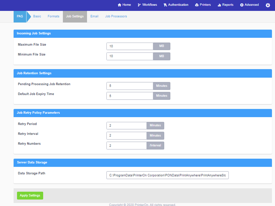This screenshot has width=275, height=206.
Task: View the Reports section
Action: [x=225, y=5]
